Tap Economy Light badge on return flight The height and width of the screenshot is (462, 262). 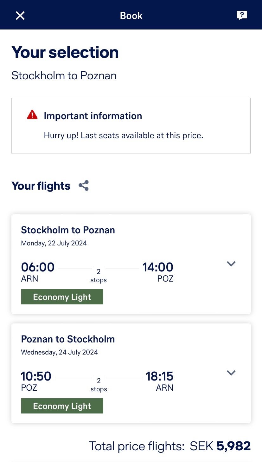pos(62,406)
